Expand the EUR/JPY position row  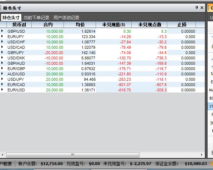coord(2,36)
